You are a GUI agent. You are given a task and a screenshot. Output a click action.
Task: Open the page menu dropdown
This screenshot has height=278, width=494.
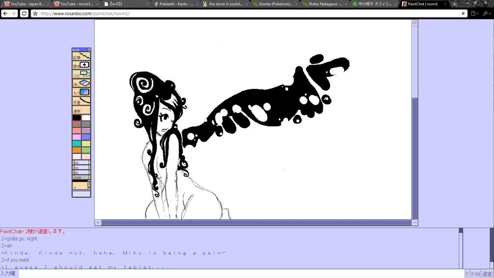(x=474, y=14)
